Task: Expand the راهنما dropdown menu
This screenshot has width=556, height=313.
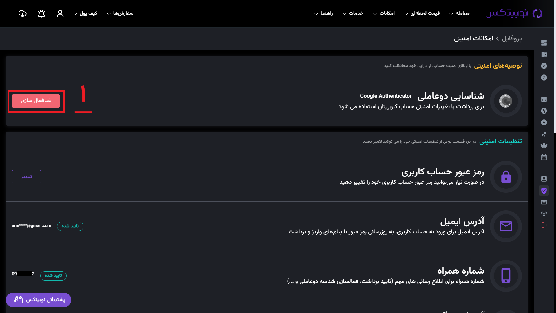Action: click(323, 13)
